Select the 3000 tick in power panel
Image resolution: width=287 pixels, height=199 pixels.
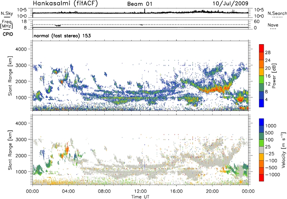coord(21,65)
